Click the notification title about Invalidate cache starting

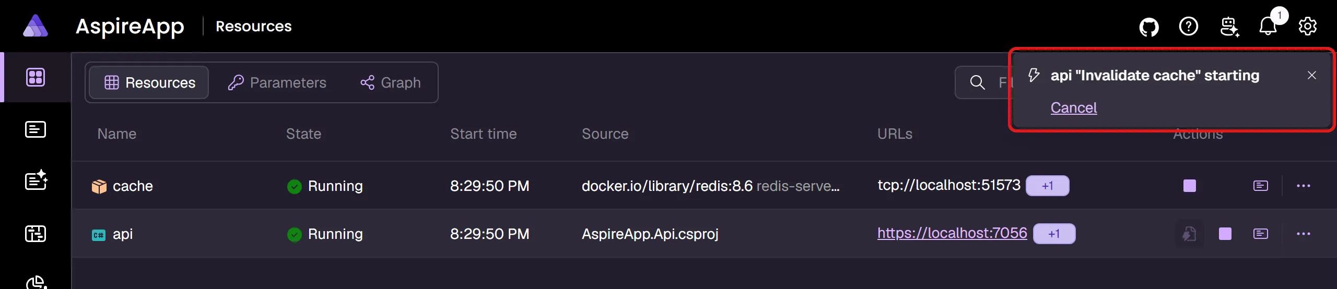tap(1155, 76)
